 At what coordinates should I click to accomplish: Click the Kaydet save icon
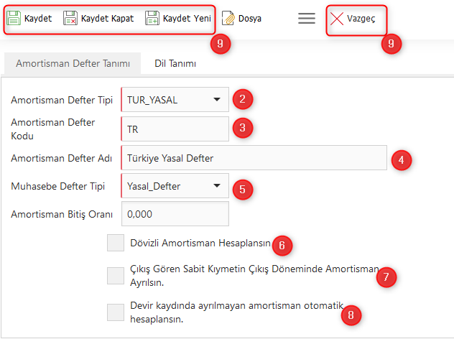[14, 19]
